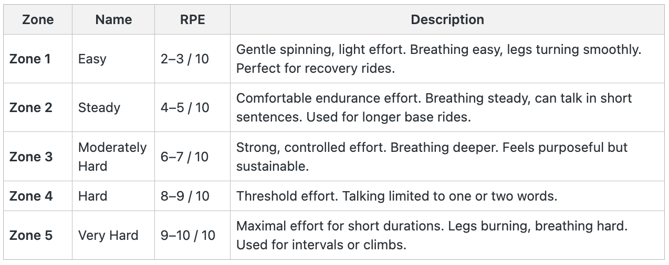Select the Zone 1 row label
The image size is (669, 265).
tap(30, 59)
